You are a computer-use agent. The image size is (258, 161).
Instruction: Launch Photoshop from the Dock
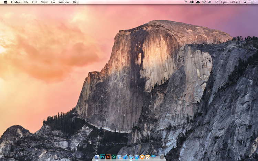(x=103, y=157)
